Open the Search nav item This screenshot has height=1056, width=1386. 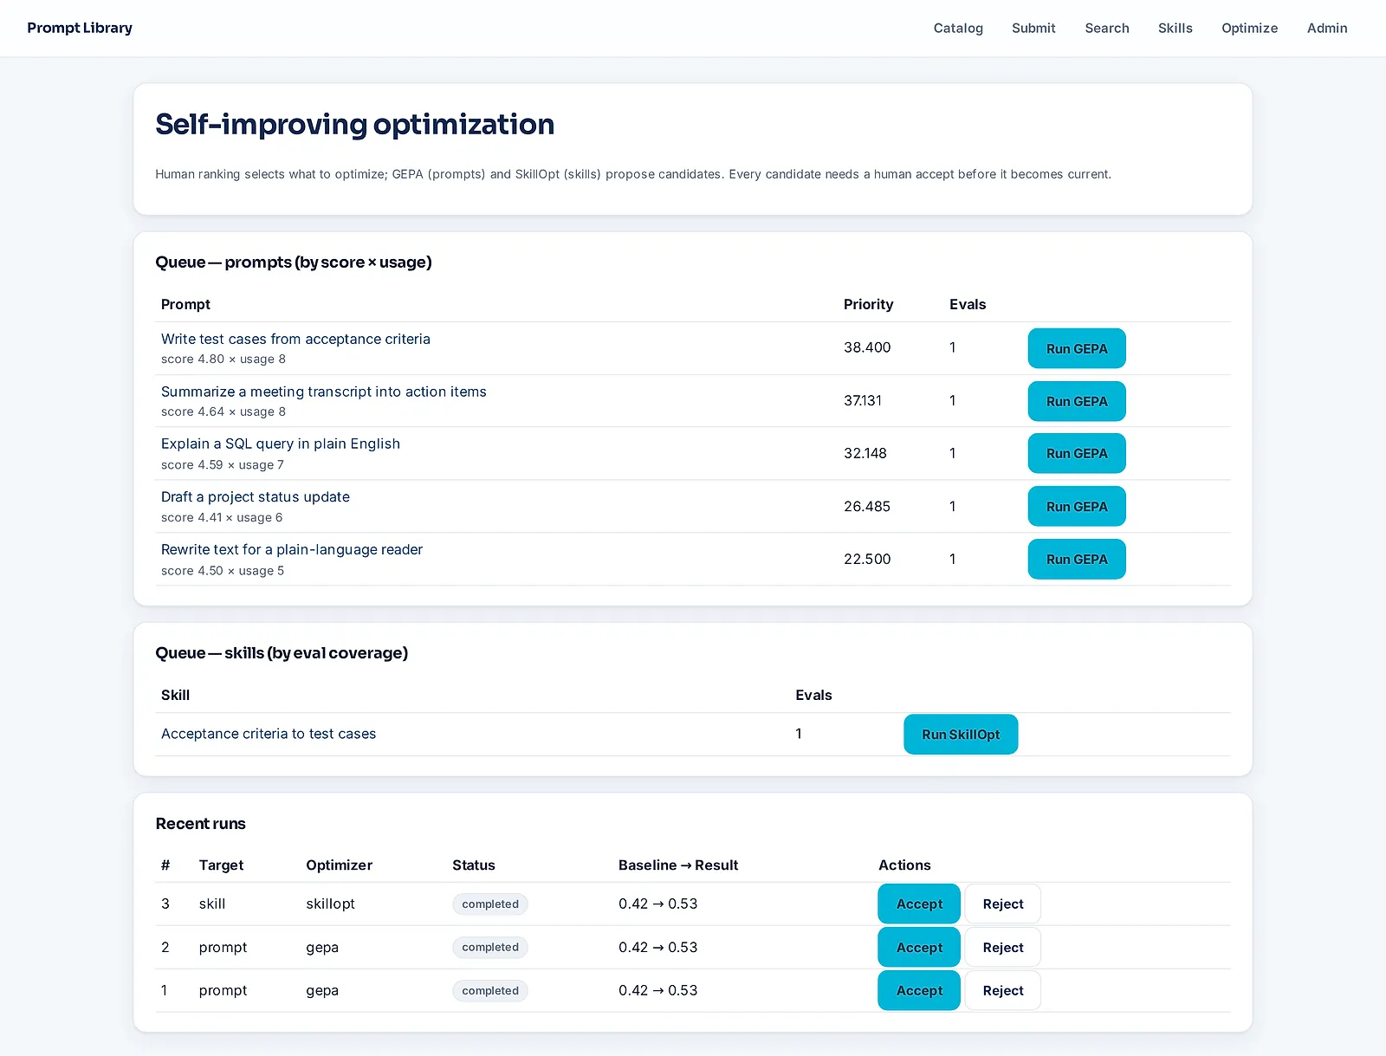(1107, 28)
